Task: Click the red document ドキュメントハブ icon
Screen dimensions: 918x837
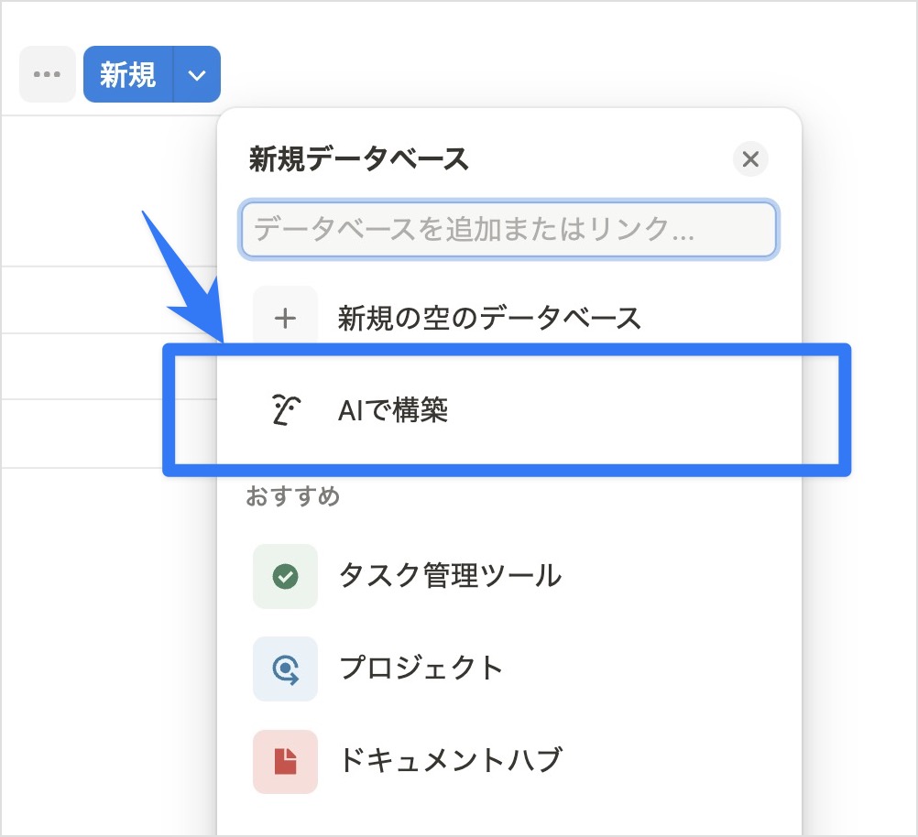Action: coord(285,762)
